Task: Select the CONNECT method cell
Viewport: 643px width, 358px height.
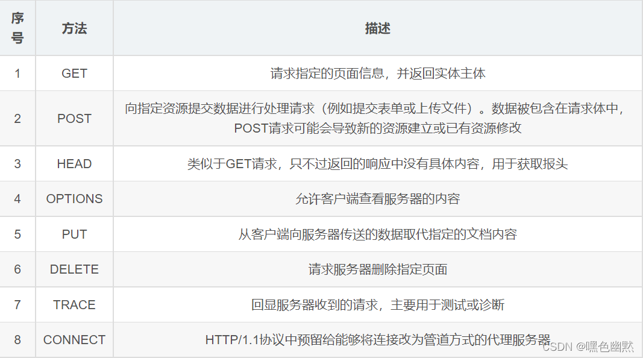Action: click(x=74, y=340)
